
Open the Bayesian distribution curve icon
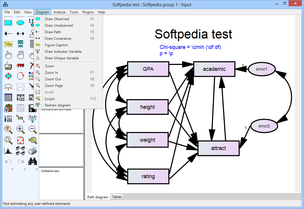point(8,151)
